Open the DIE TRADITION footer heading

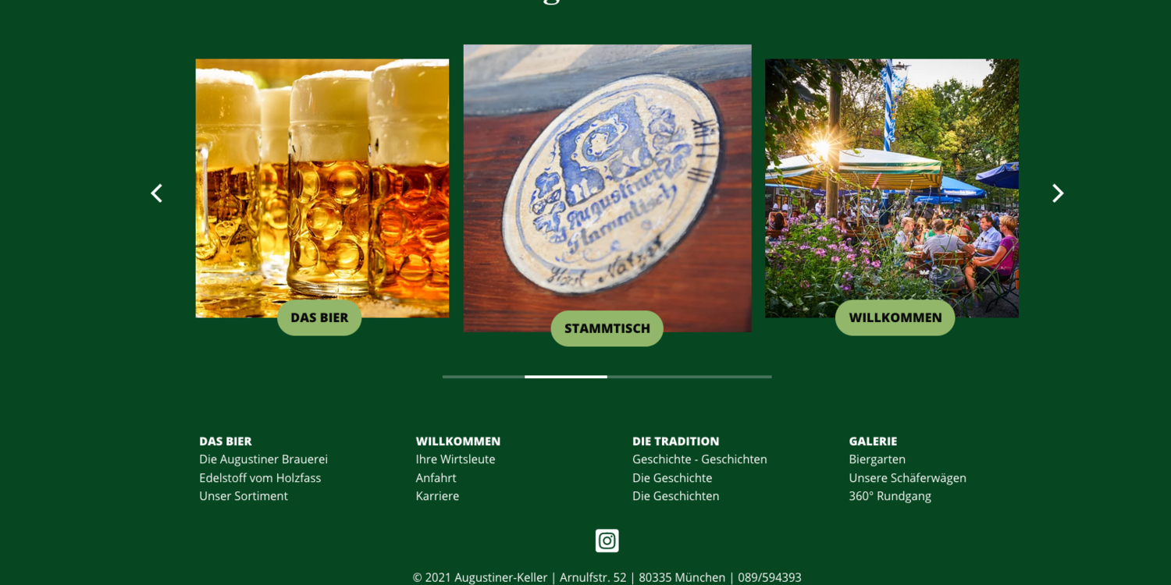click(x=675, y=441)
